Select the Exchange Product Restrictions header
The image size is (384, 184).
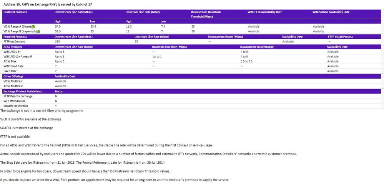22,91
